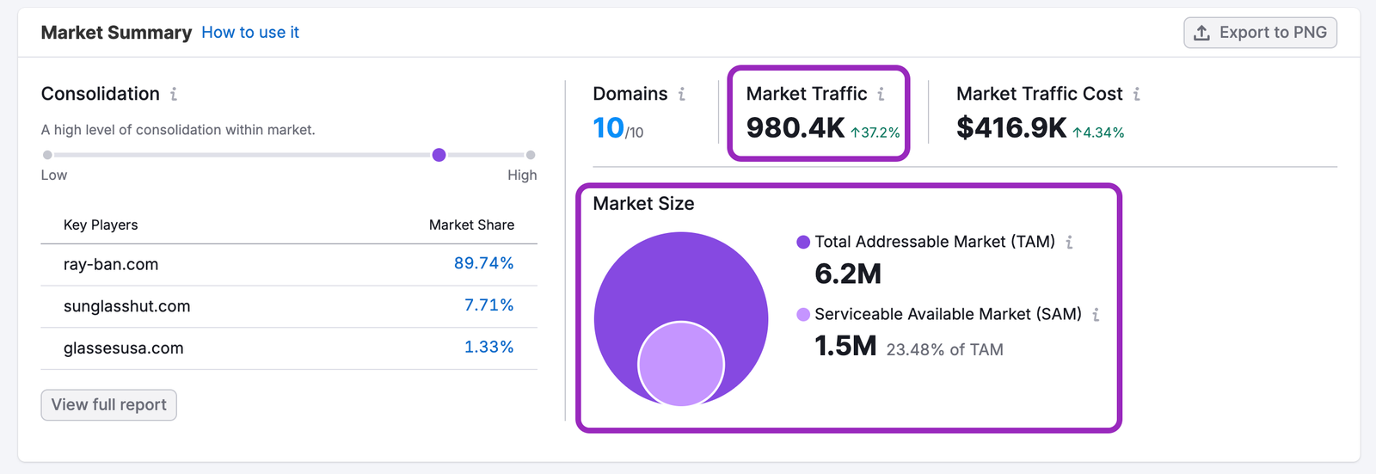This screenshot has width=1376, height=474.
Task: Click the light purple SAM legend dot
Action: pyautogui.click(x=803, y=315)
